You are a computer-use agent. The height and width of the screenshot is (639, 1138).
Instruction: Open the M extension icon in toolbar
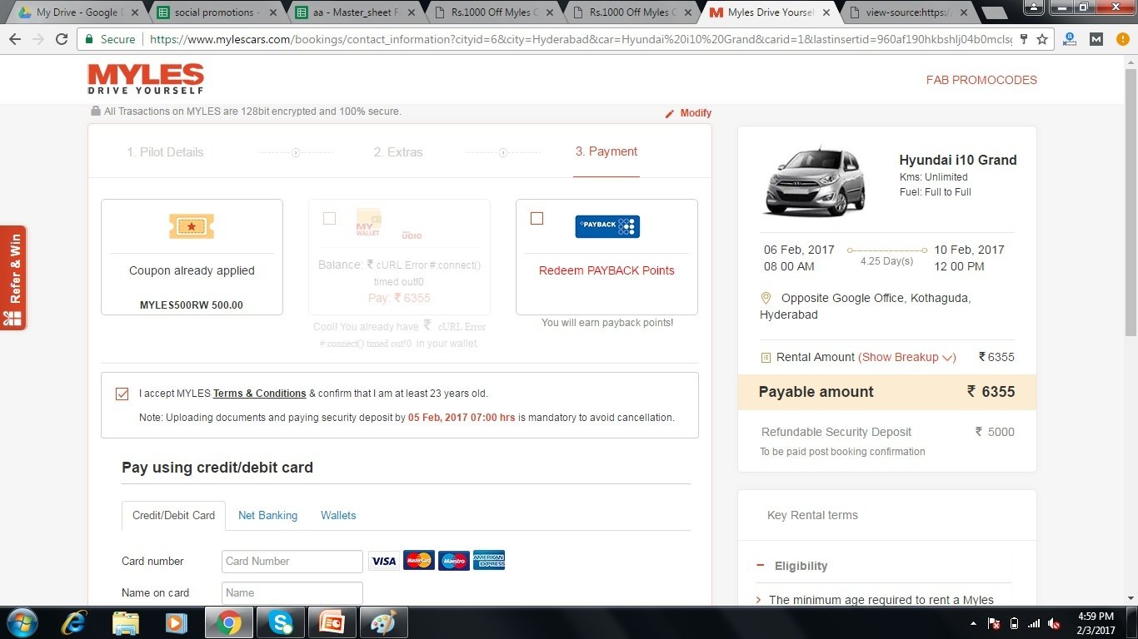(x=1096, y=39)
